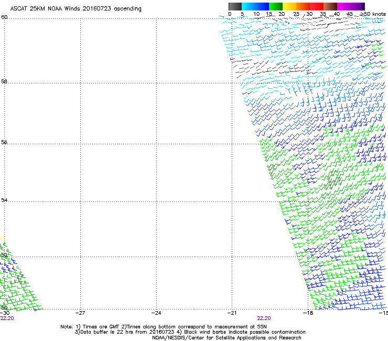
Task: Click the 'NOAA/NESDIS/Center for Satellite Applications and Research' credit
Action: [227, 338]
